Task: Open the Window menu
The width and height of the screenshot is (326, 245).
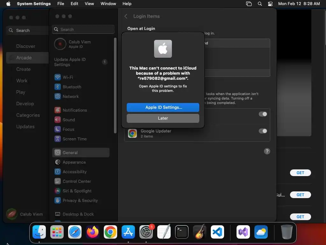Action: (108, 4)
